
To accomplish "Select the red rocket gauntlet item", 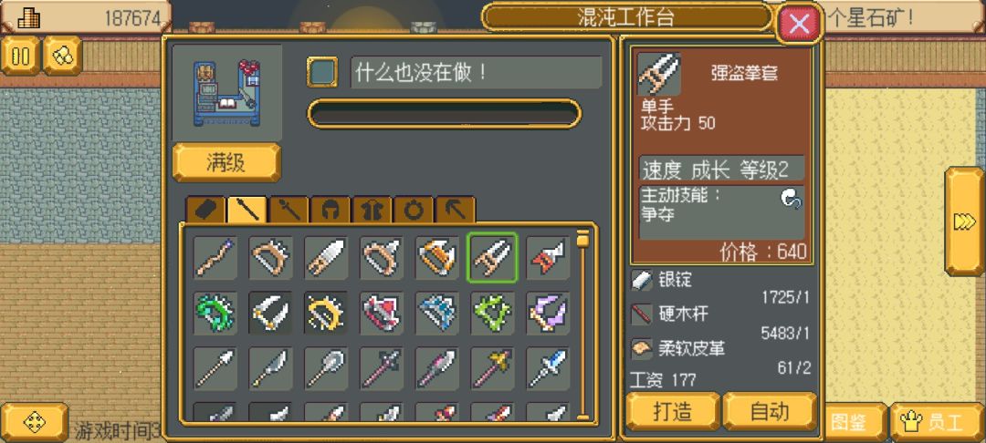I will (548, 257).
